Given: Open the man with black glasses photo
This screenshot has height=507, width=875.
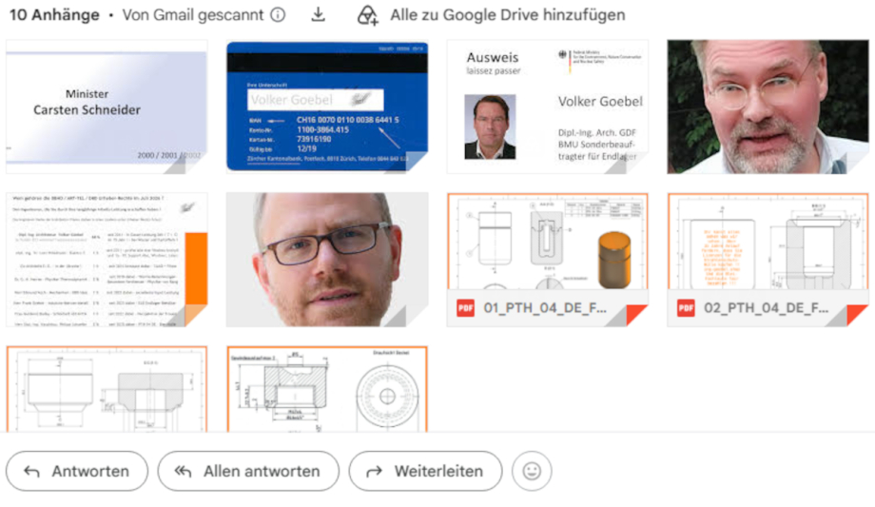Looking at the screenshot, I should pos(327,260).
